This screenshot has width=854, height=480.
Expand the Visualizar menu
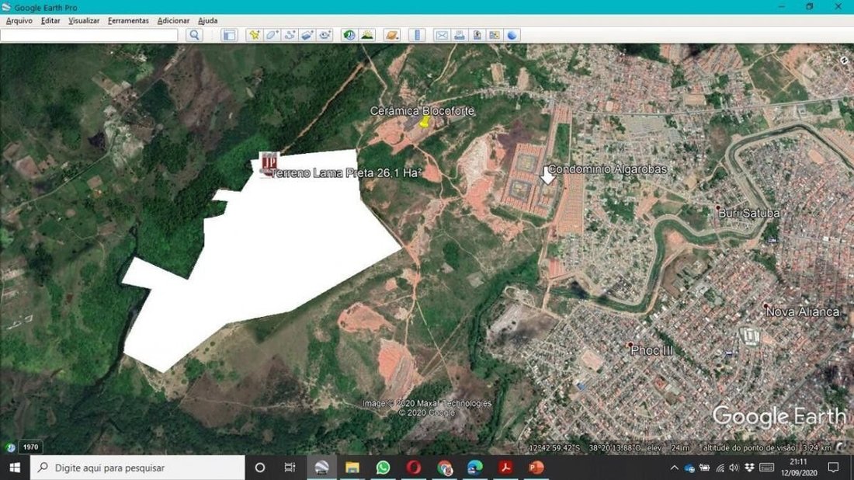click(x=84, y=21)
